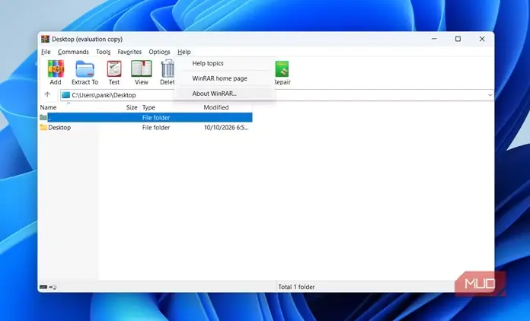Sort by the Type column header
This screenshot has width=530, height=321.
coord(148,107)
